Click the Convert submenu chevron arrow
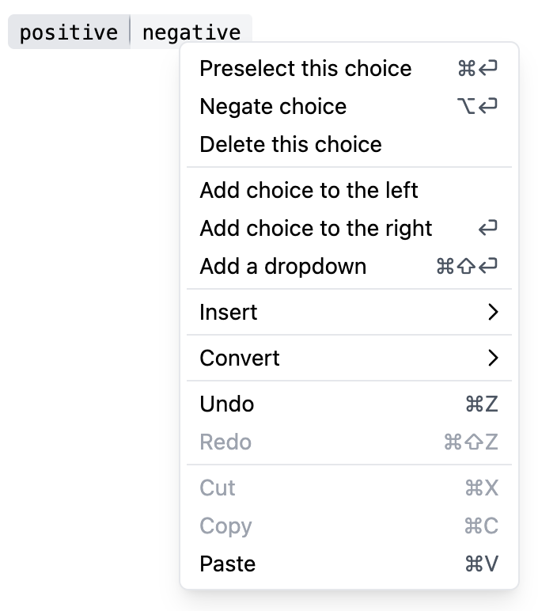This screenshot has width=538, height=611. [493, 359]
